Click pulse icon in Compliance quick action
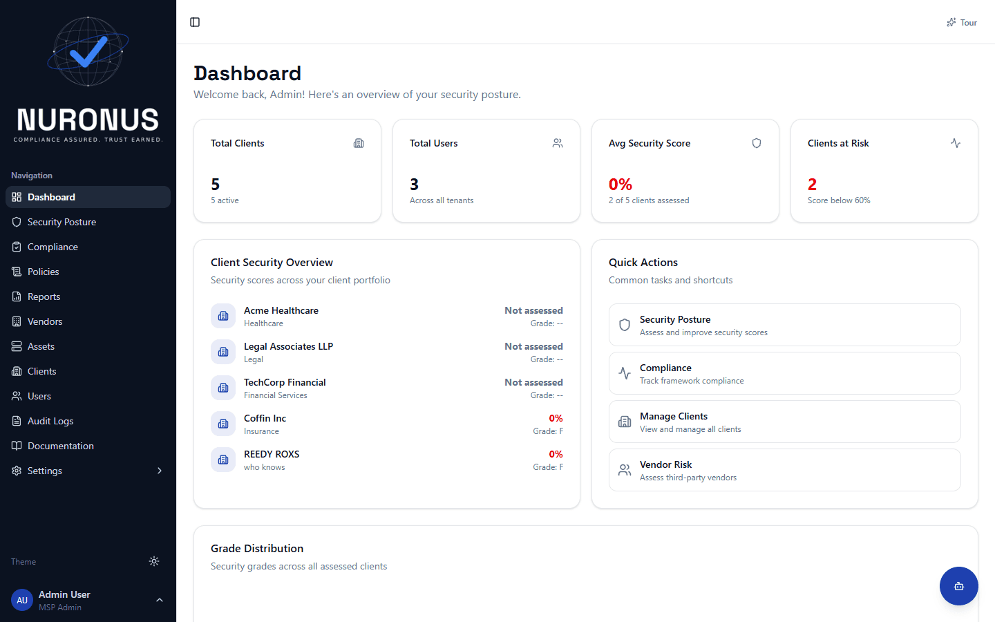The width and height of the screenshot is (995, 622). click(x=625, y=373)
